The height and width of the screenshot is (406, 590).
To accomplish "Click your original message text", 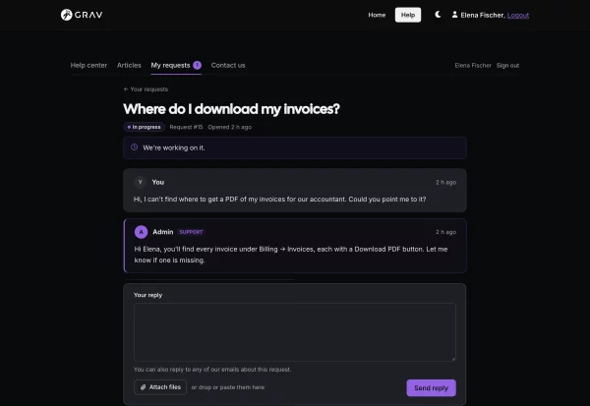I will pos(279,199).
